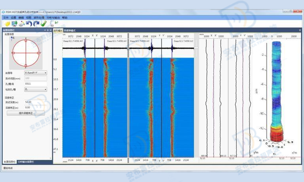The image size is (304, 182).
Task: Click the app logo in title bar
Action: point(4,12)
